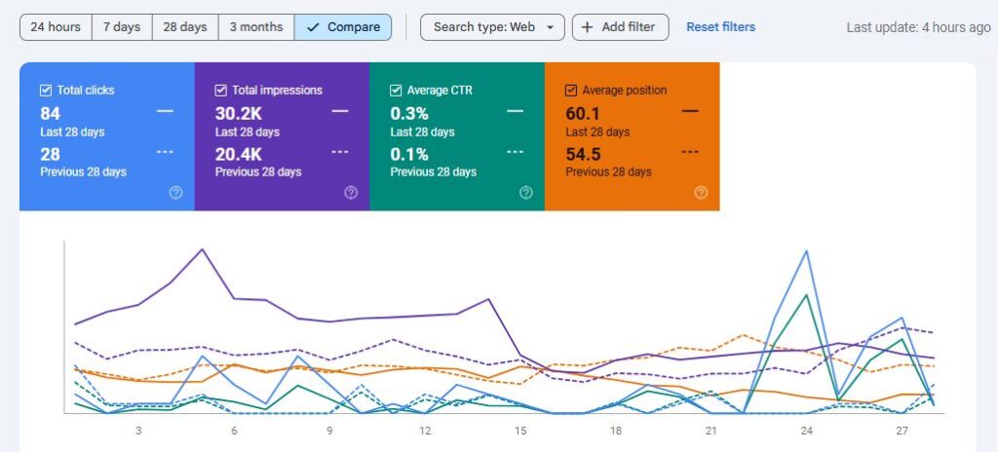
Task: Select the 3 months range
Action: coord(256,27)
